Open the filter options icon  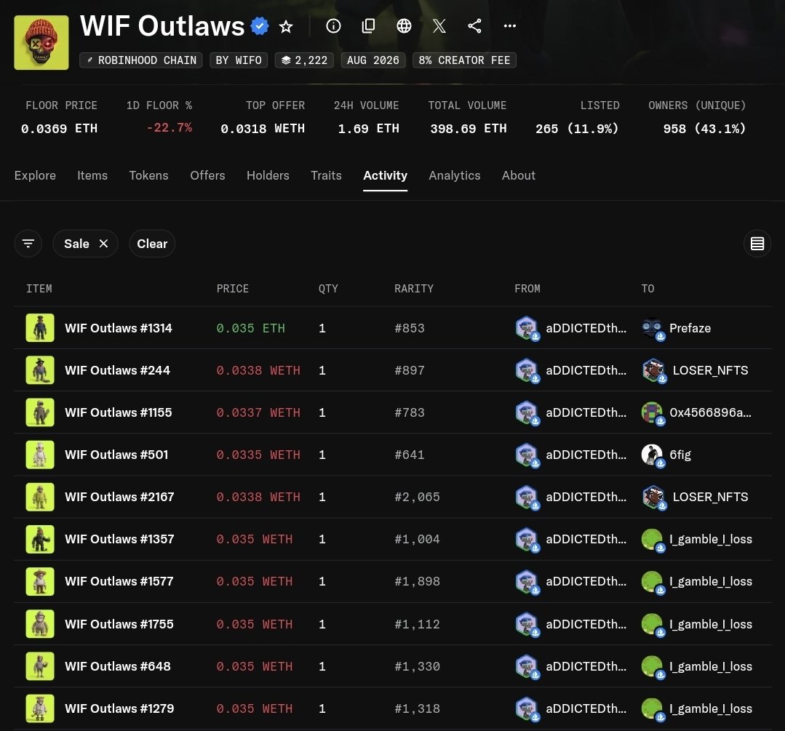pos(28,244)
